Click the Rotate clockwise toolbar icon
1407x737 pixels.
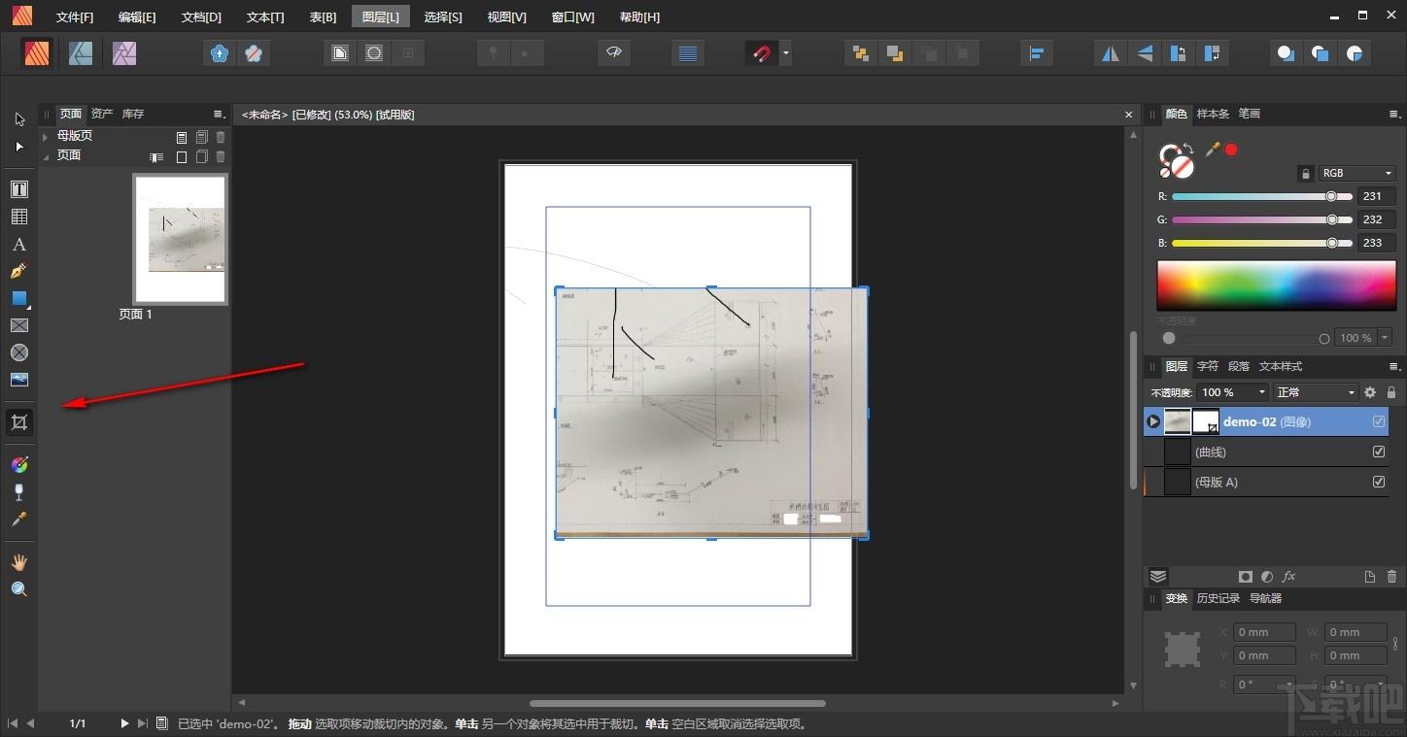[1213, 53]
